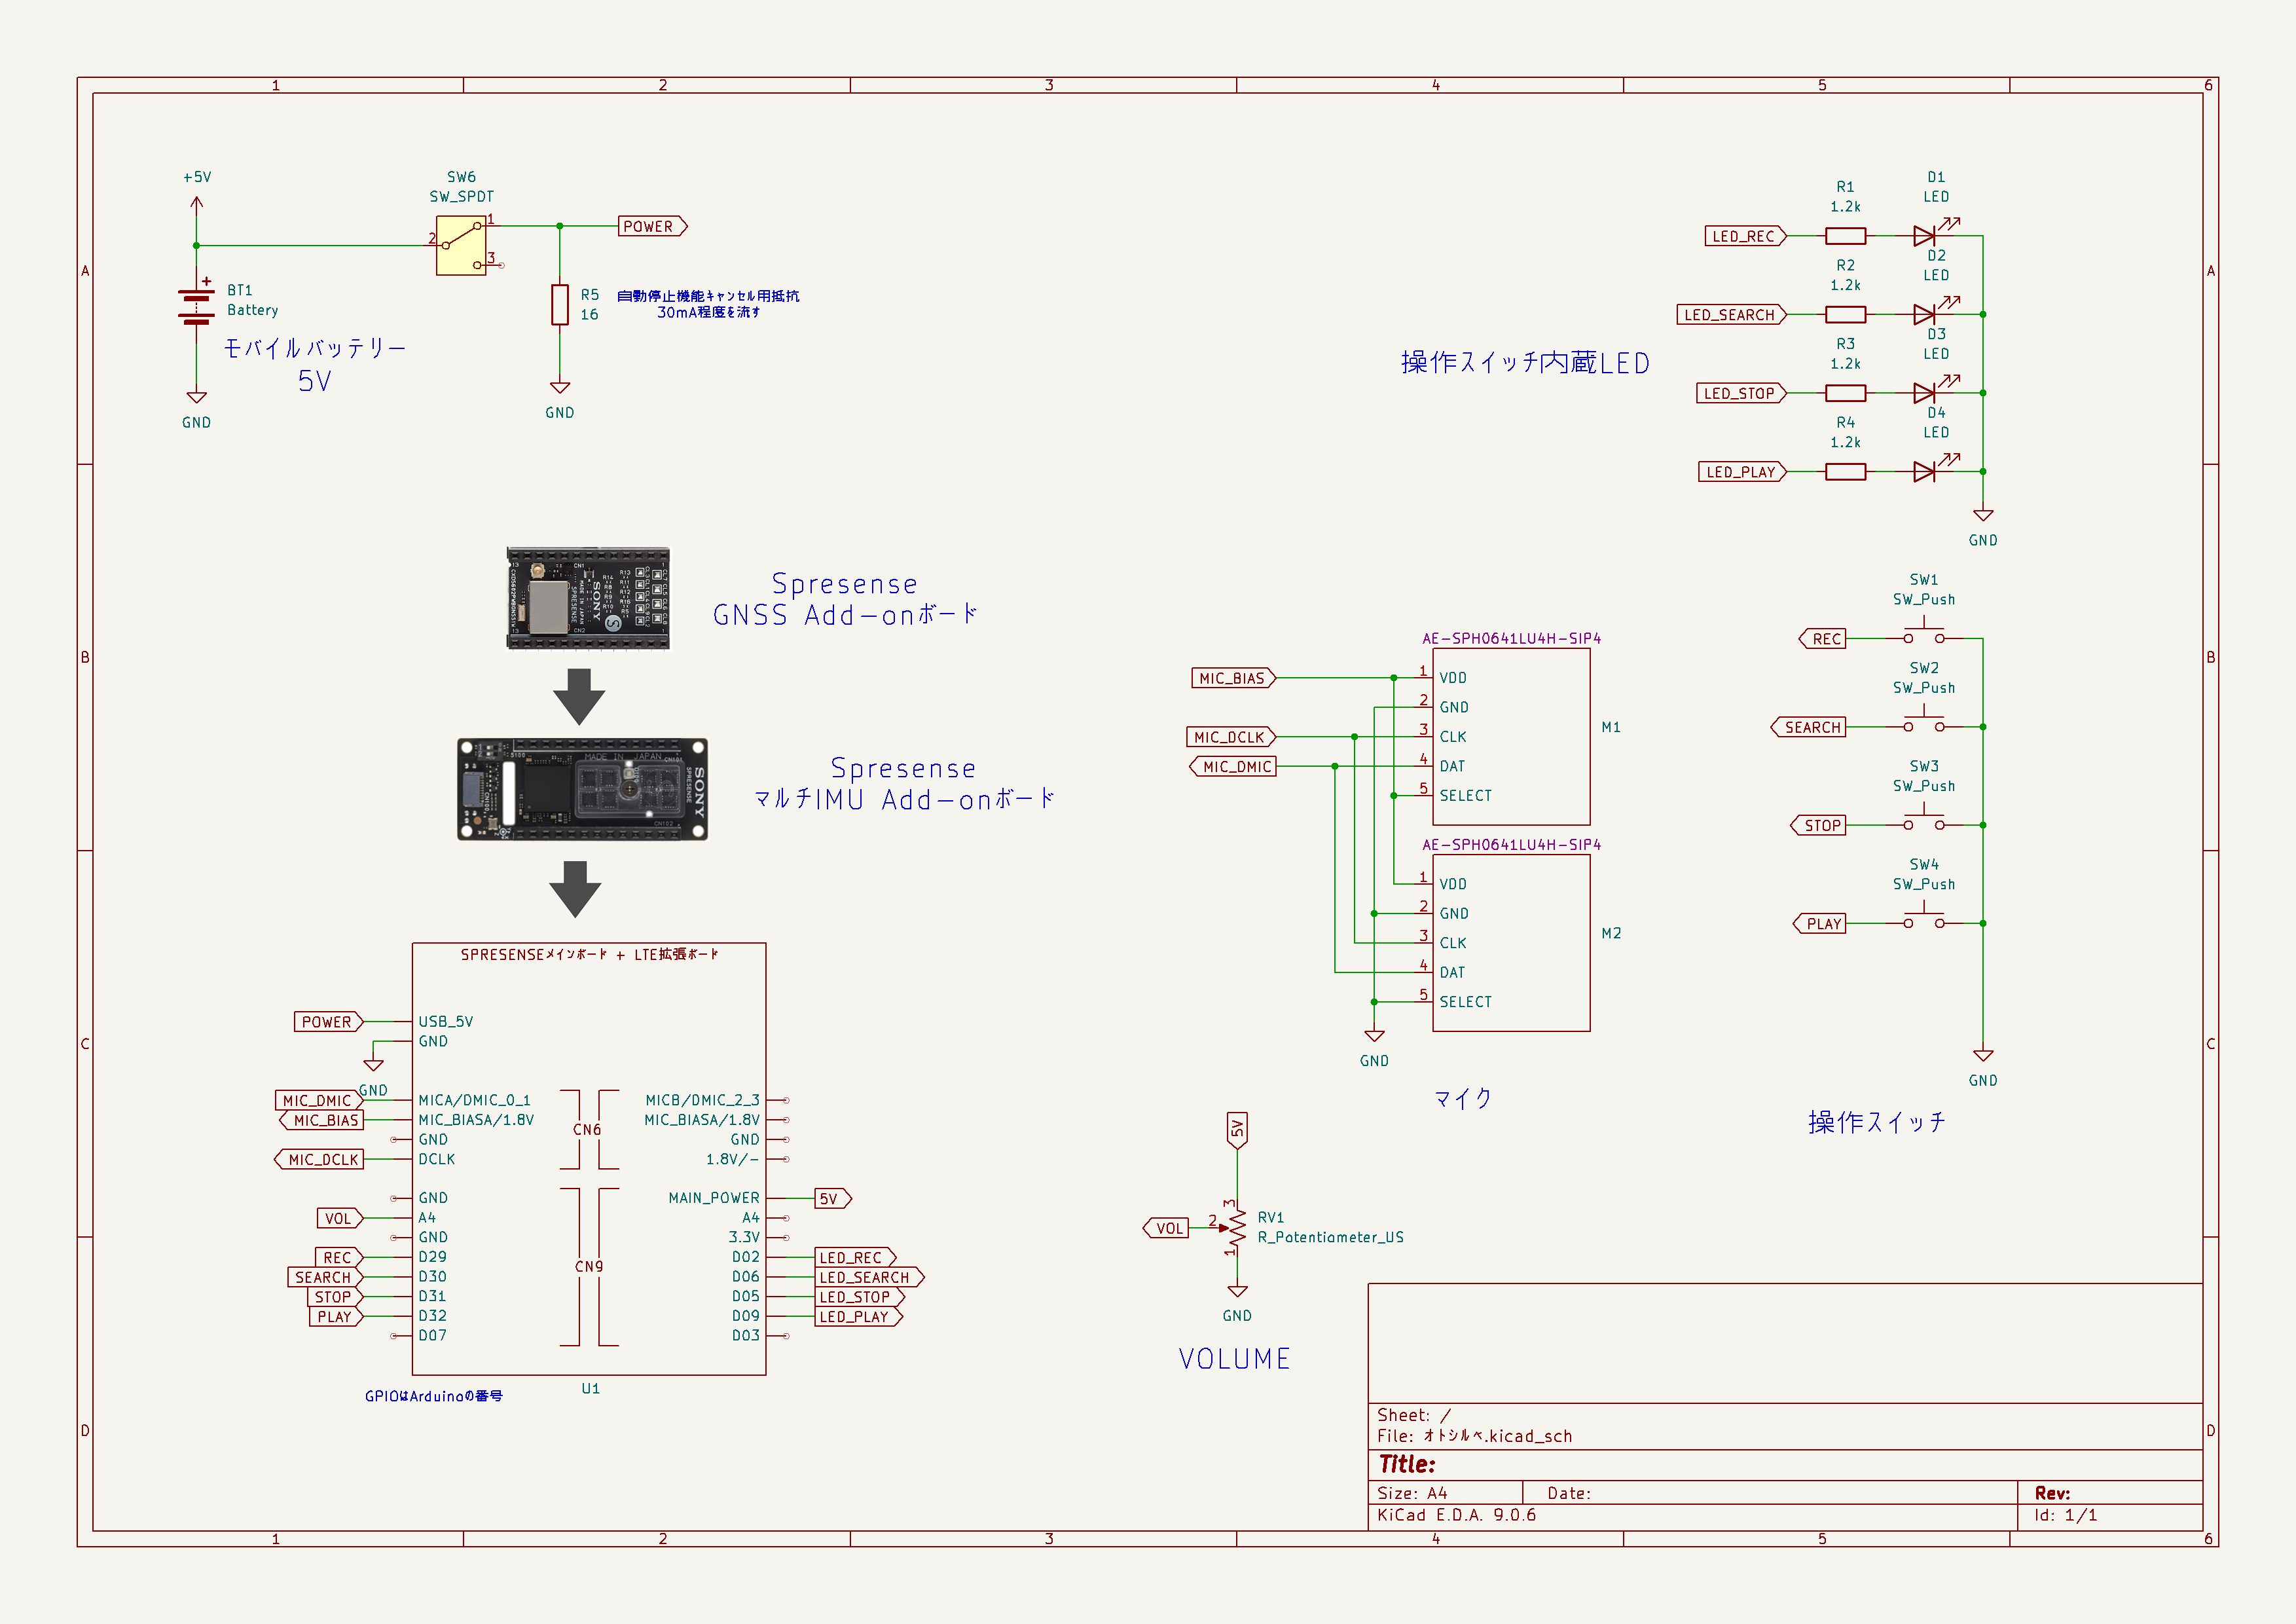Click the SW6 SPDT switch symbol
This screenshot has height=1624, width=2296.
(x=461, y=246)
